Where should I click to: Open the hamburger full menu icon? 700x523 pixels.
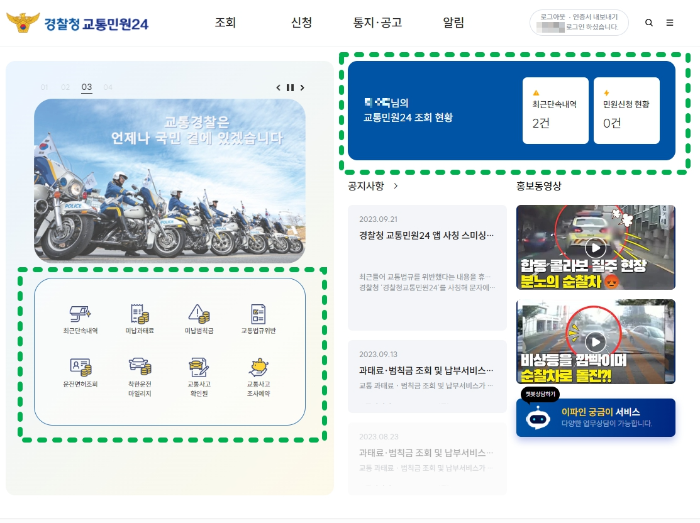pos(670,23)
